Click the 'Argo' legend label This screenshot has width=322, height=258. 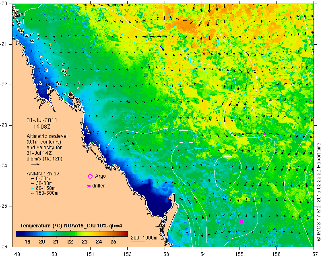pos(100,176)
